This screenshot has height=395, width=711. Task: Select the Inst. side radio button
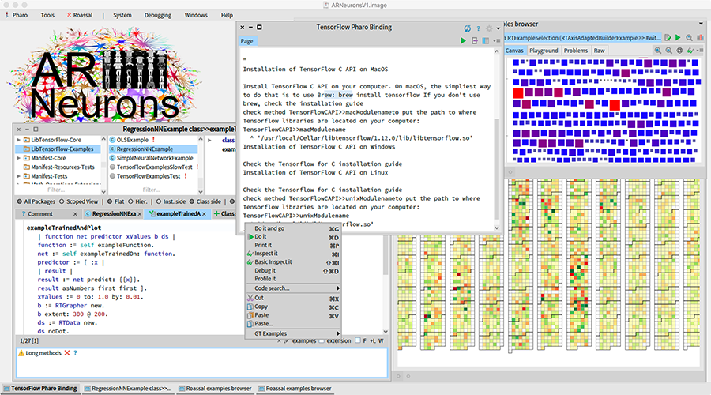pyautogui.click(x=159, y=201)
